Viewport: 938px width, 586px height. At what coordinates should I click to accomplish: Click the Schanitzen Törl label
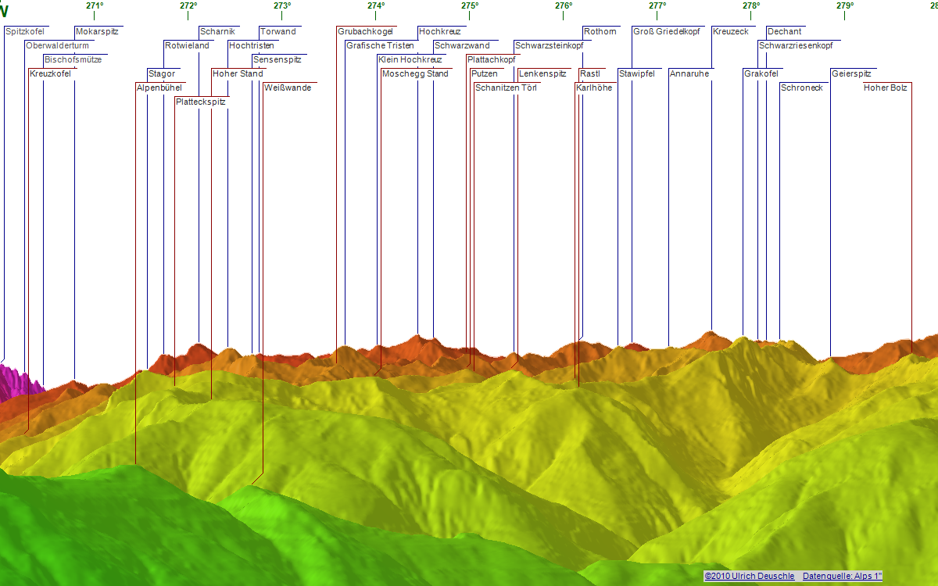(506, 88)
